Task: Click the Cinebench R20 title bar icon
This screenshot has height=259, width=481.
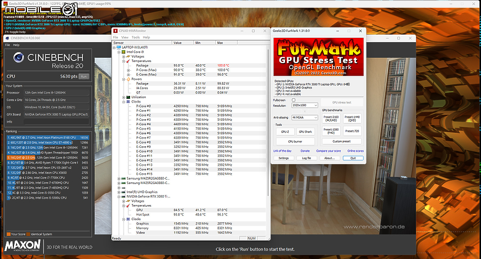Action: (8, 38)
